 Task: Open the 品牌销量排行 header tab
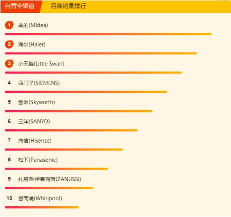coord(68,6)
